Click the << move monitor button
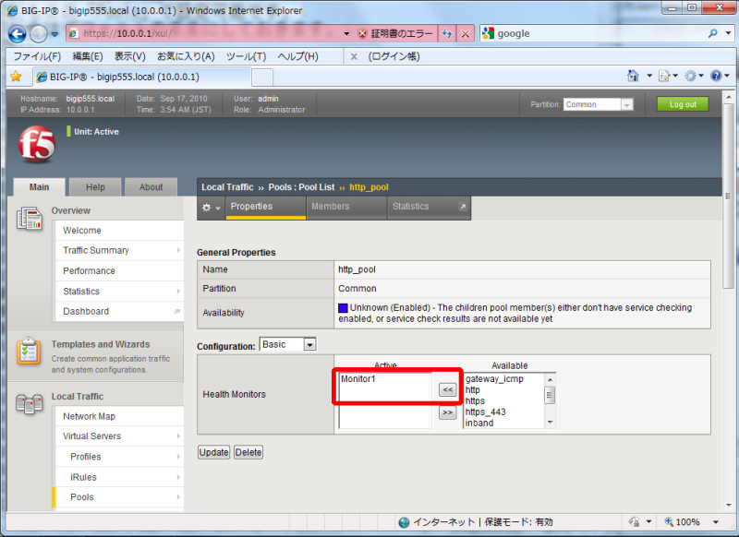739x537 pixels. (x=447, y=390)
